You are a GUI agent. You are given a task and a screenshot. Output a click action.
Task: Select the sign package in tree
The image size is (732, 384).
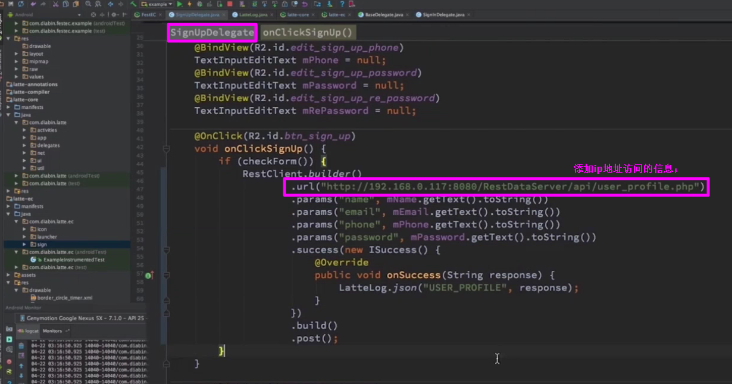(x=42, y=244)
